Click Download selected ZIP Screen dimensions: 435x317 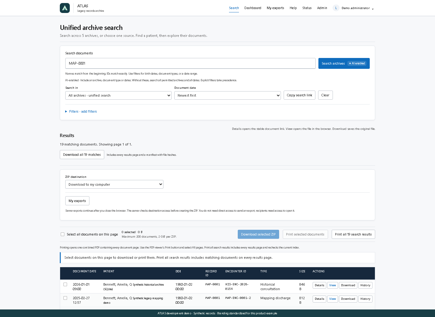tap(258, 234)
